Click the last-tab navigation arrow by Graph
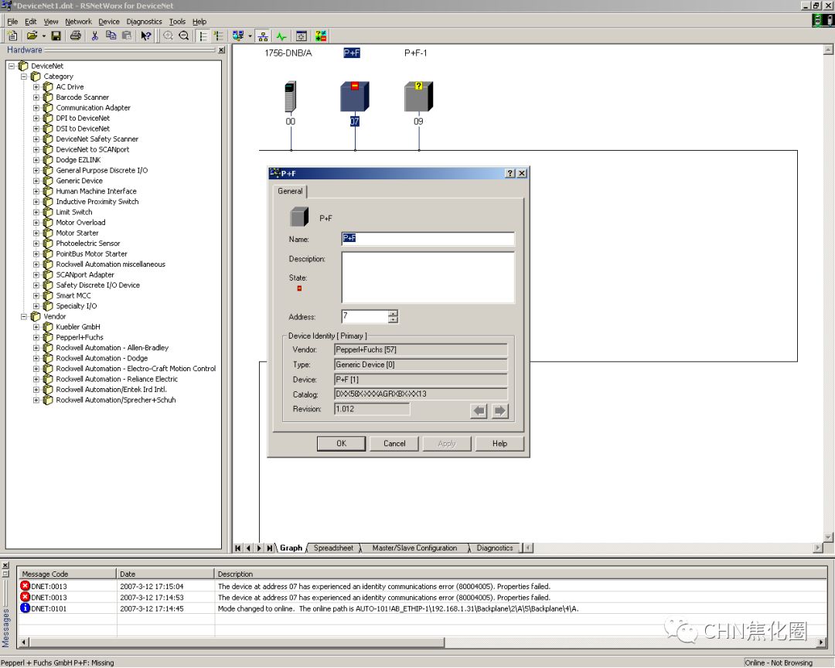 270,547
